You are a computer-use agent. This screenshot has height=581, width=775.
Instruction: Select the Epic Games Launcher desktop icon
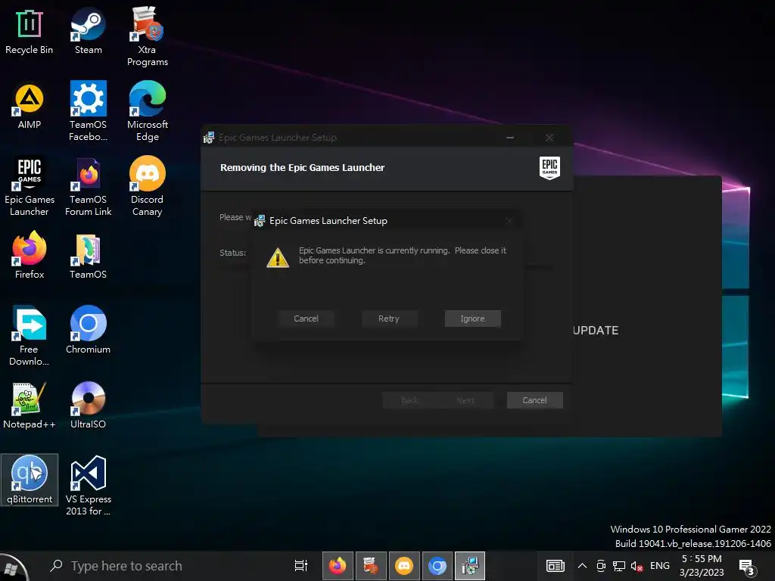click(x=30, y=187)
